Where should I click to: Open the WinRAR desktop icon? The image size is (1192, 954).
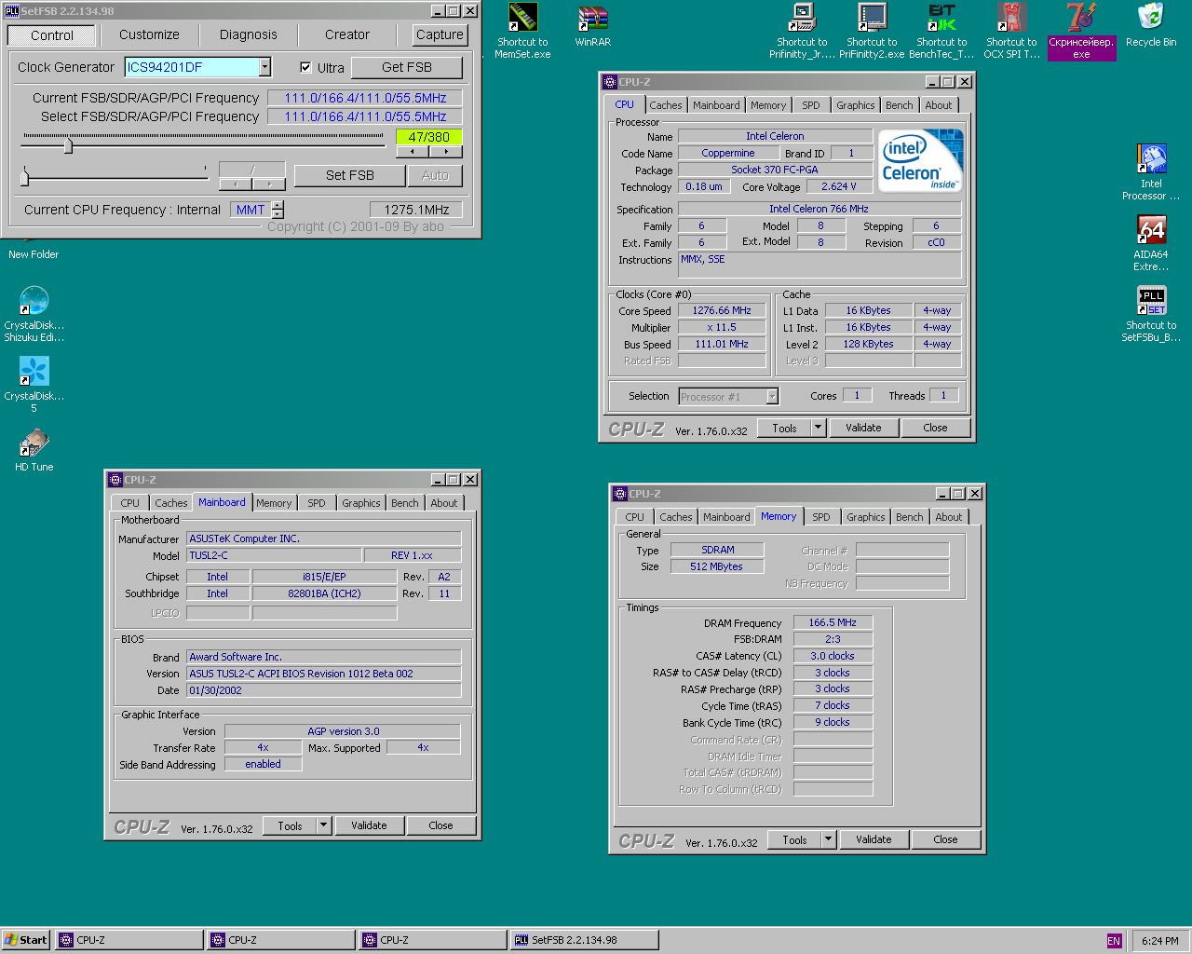coord(592,26)
